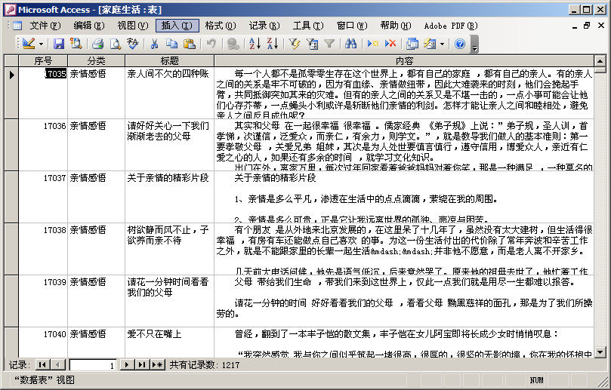Open the 记录(R) menu
The height and width of the screenshot is (390, 611).
tap(264, 26)
